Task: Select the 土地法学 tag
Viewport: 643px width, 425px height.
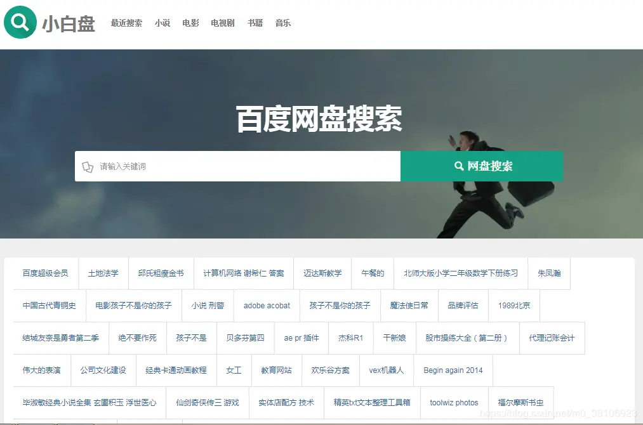Action: point(103,273)
